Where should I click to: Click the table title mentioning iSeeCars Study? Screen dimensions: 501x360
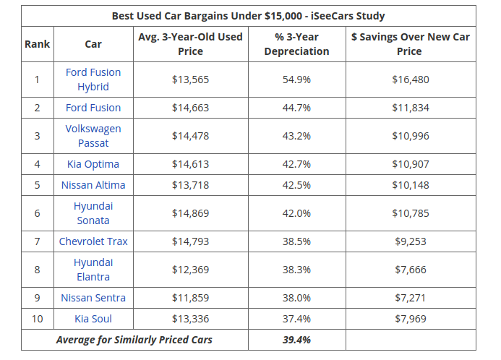pos(248,16)
